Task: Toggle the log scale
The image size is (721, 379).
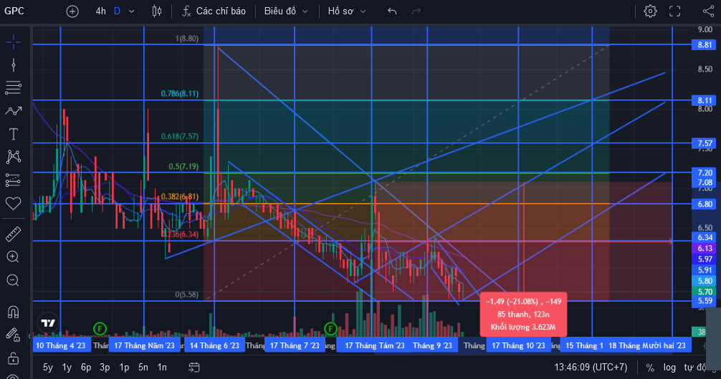Action: 669,367
